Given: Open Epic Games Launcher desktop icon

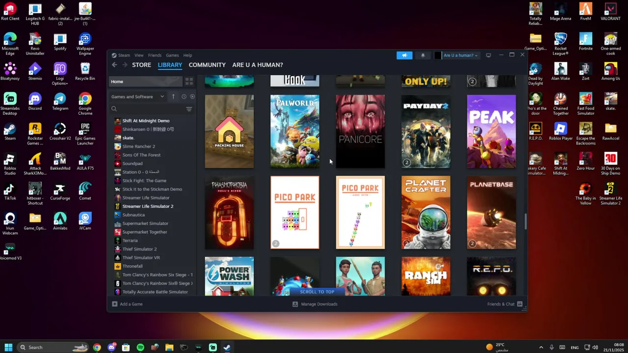Looking at the screenshot, I should (85, 134).
